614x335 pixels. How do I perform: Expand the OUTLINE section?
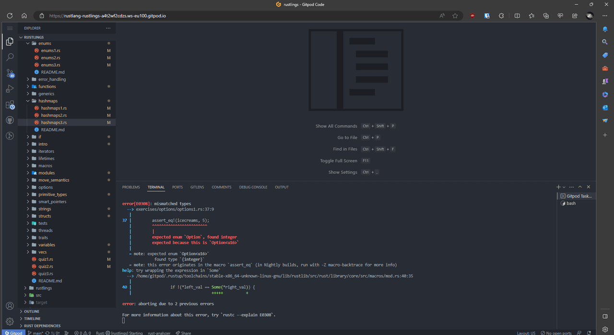[32, 311]
